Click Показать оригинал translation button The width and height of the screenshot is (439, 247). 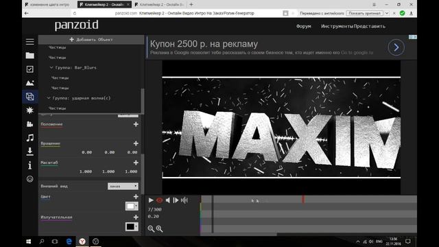[364, 13]
